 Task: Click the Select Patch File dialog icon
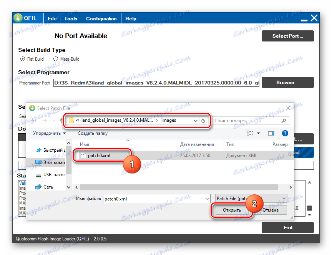click(x=32, y=108)
